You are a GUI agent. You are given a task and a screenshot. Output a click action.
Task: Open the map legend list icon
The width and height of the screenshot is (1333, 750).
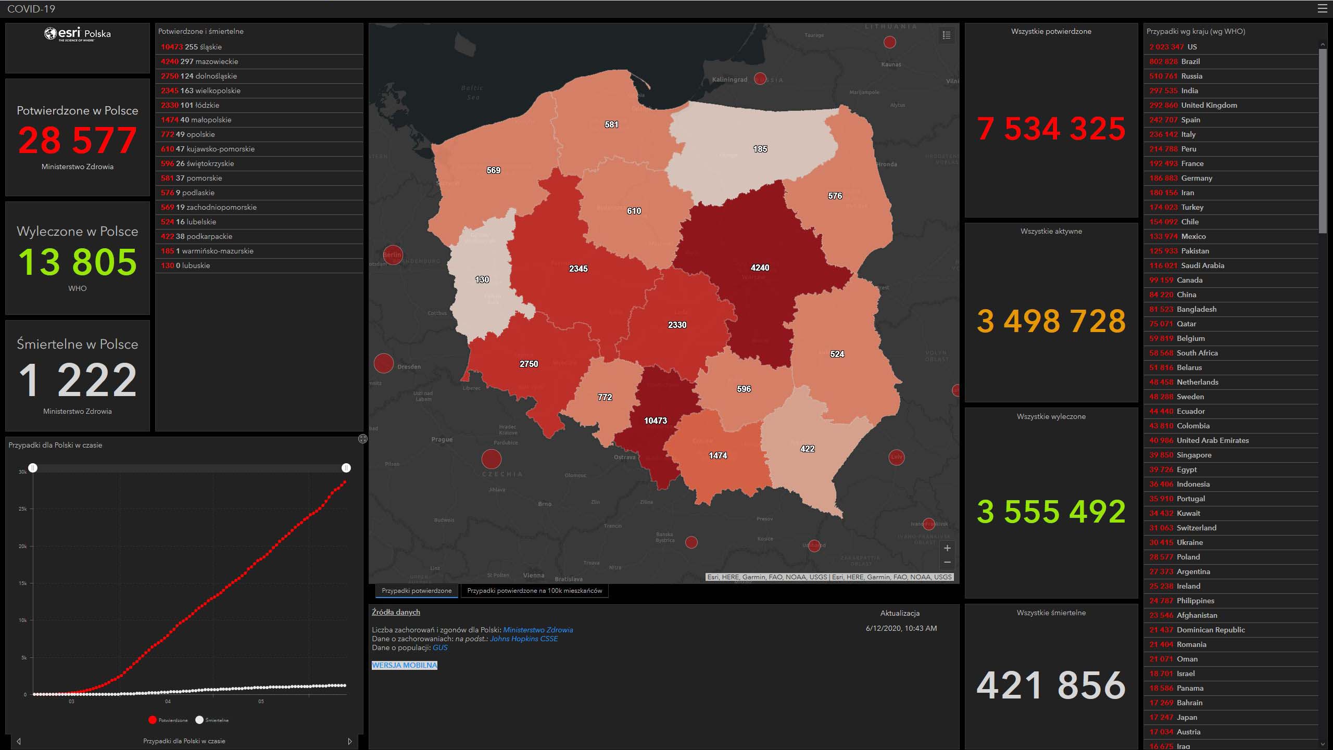[x=947, y=35]
